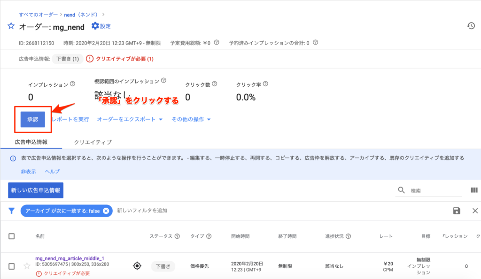The width and height of the screenshot is (481, 279).
Task: Click the blue filter funnel icon
Action: coord(11,211)
